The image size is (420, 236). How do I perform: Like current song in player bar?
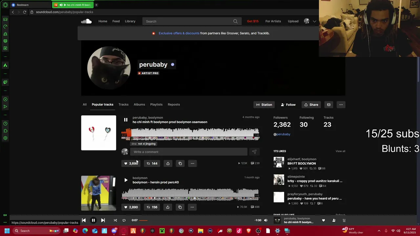pyautogui.click(x=323, y=220)
